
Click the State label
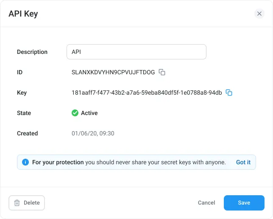point(24,113)
